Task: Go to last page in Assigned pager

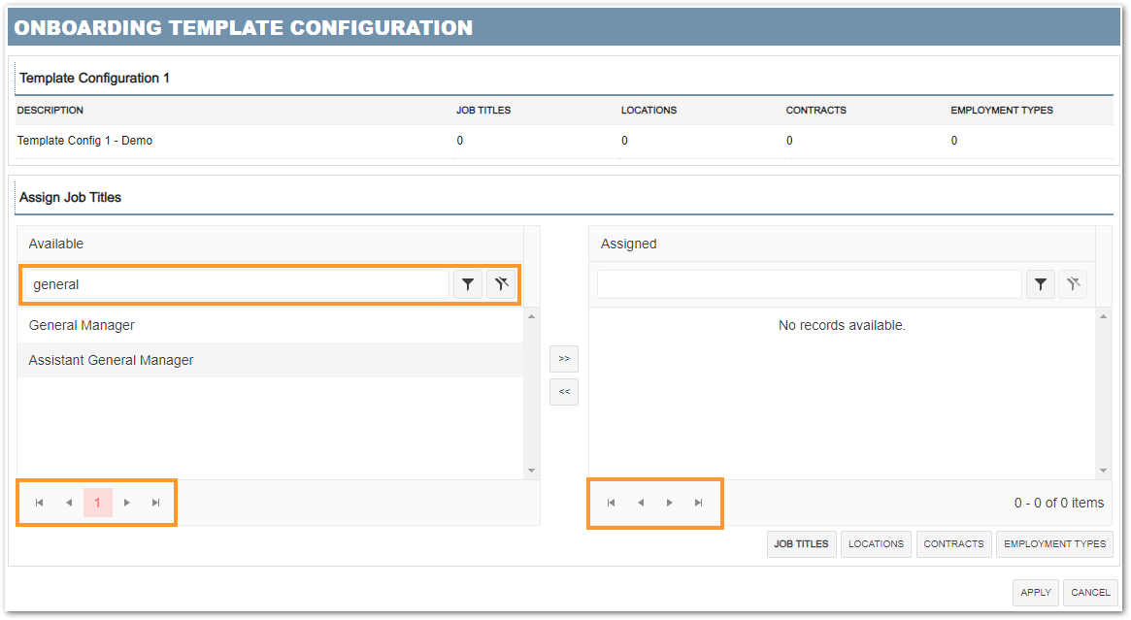Action: (698, 503)
